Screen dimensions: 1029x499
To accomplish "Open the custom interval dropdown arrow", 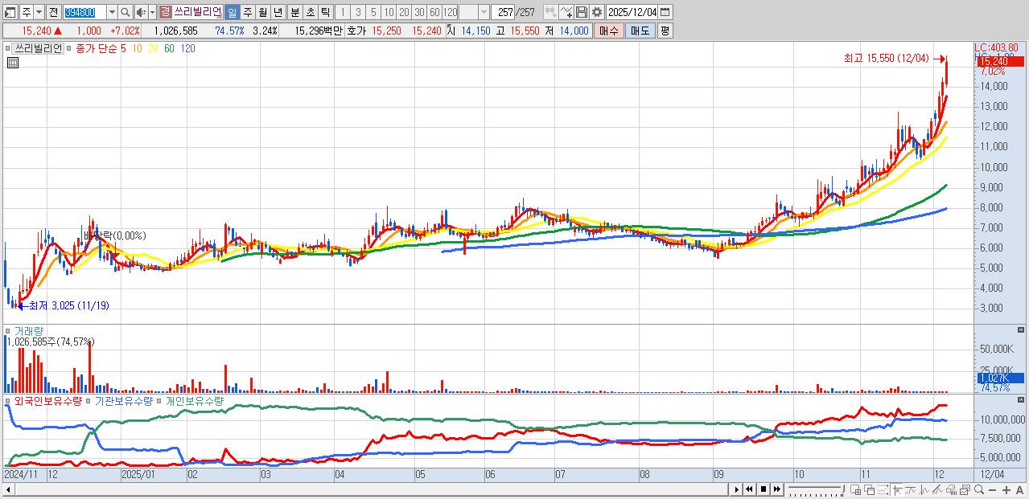I will (x=484, y=12).
